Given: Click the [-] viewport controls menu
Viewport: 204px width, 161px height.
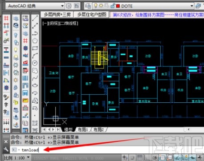Looking at the screenshot, I should [45, 24].
